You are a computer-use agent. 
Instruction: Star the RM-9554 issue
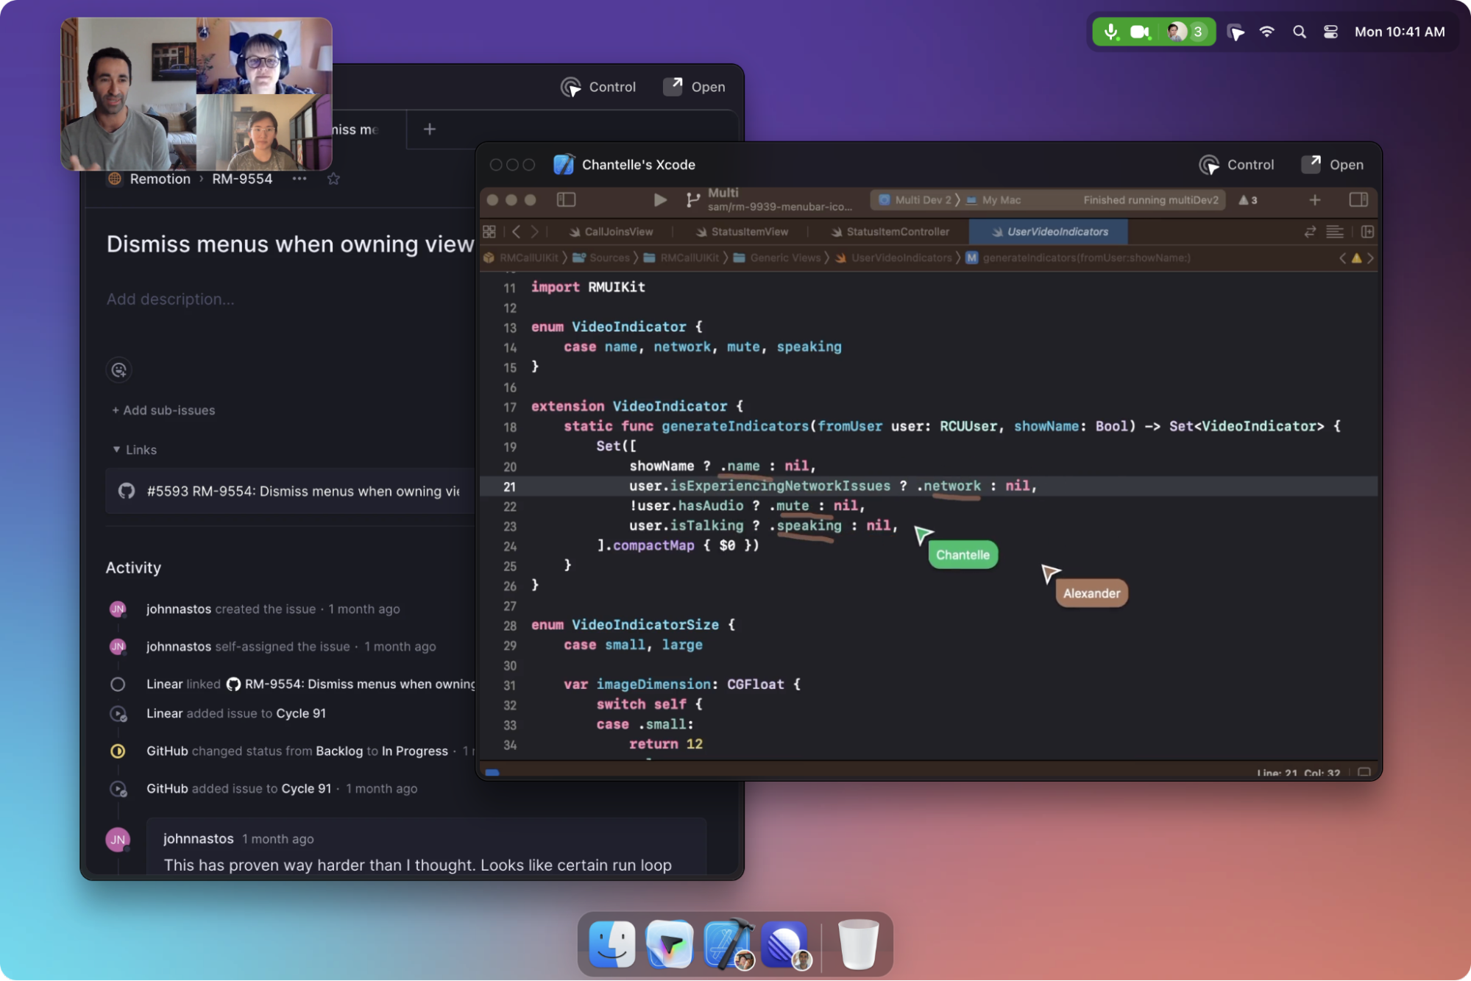coord(333,179)
